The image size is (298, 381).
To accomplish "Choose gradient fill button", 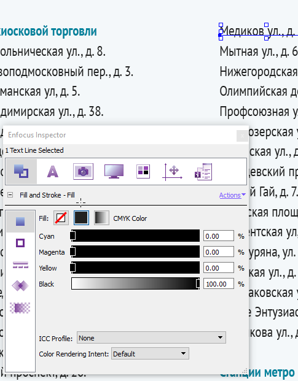I will click(101, 218).
